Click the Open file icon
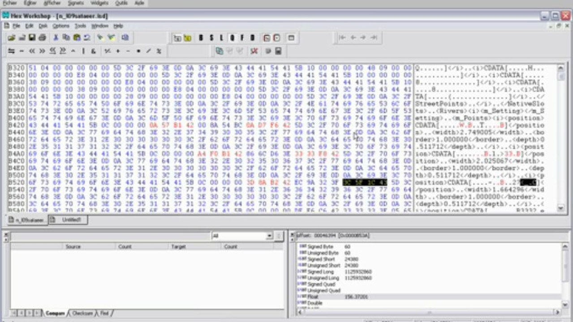Screen dimensions: 573x322 pyautogui.click(x=11, y=38)
